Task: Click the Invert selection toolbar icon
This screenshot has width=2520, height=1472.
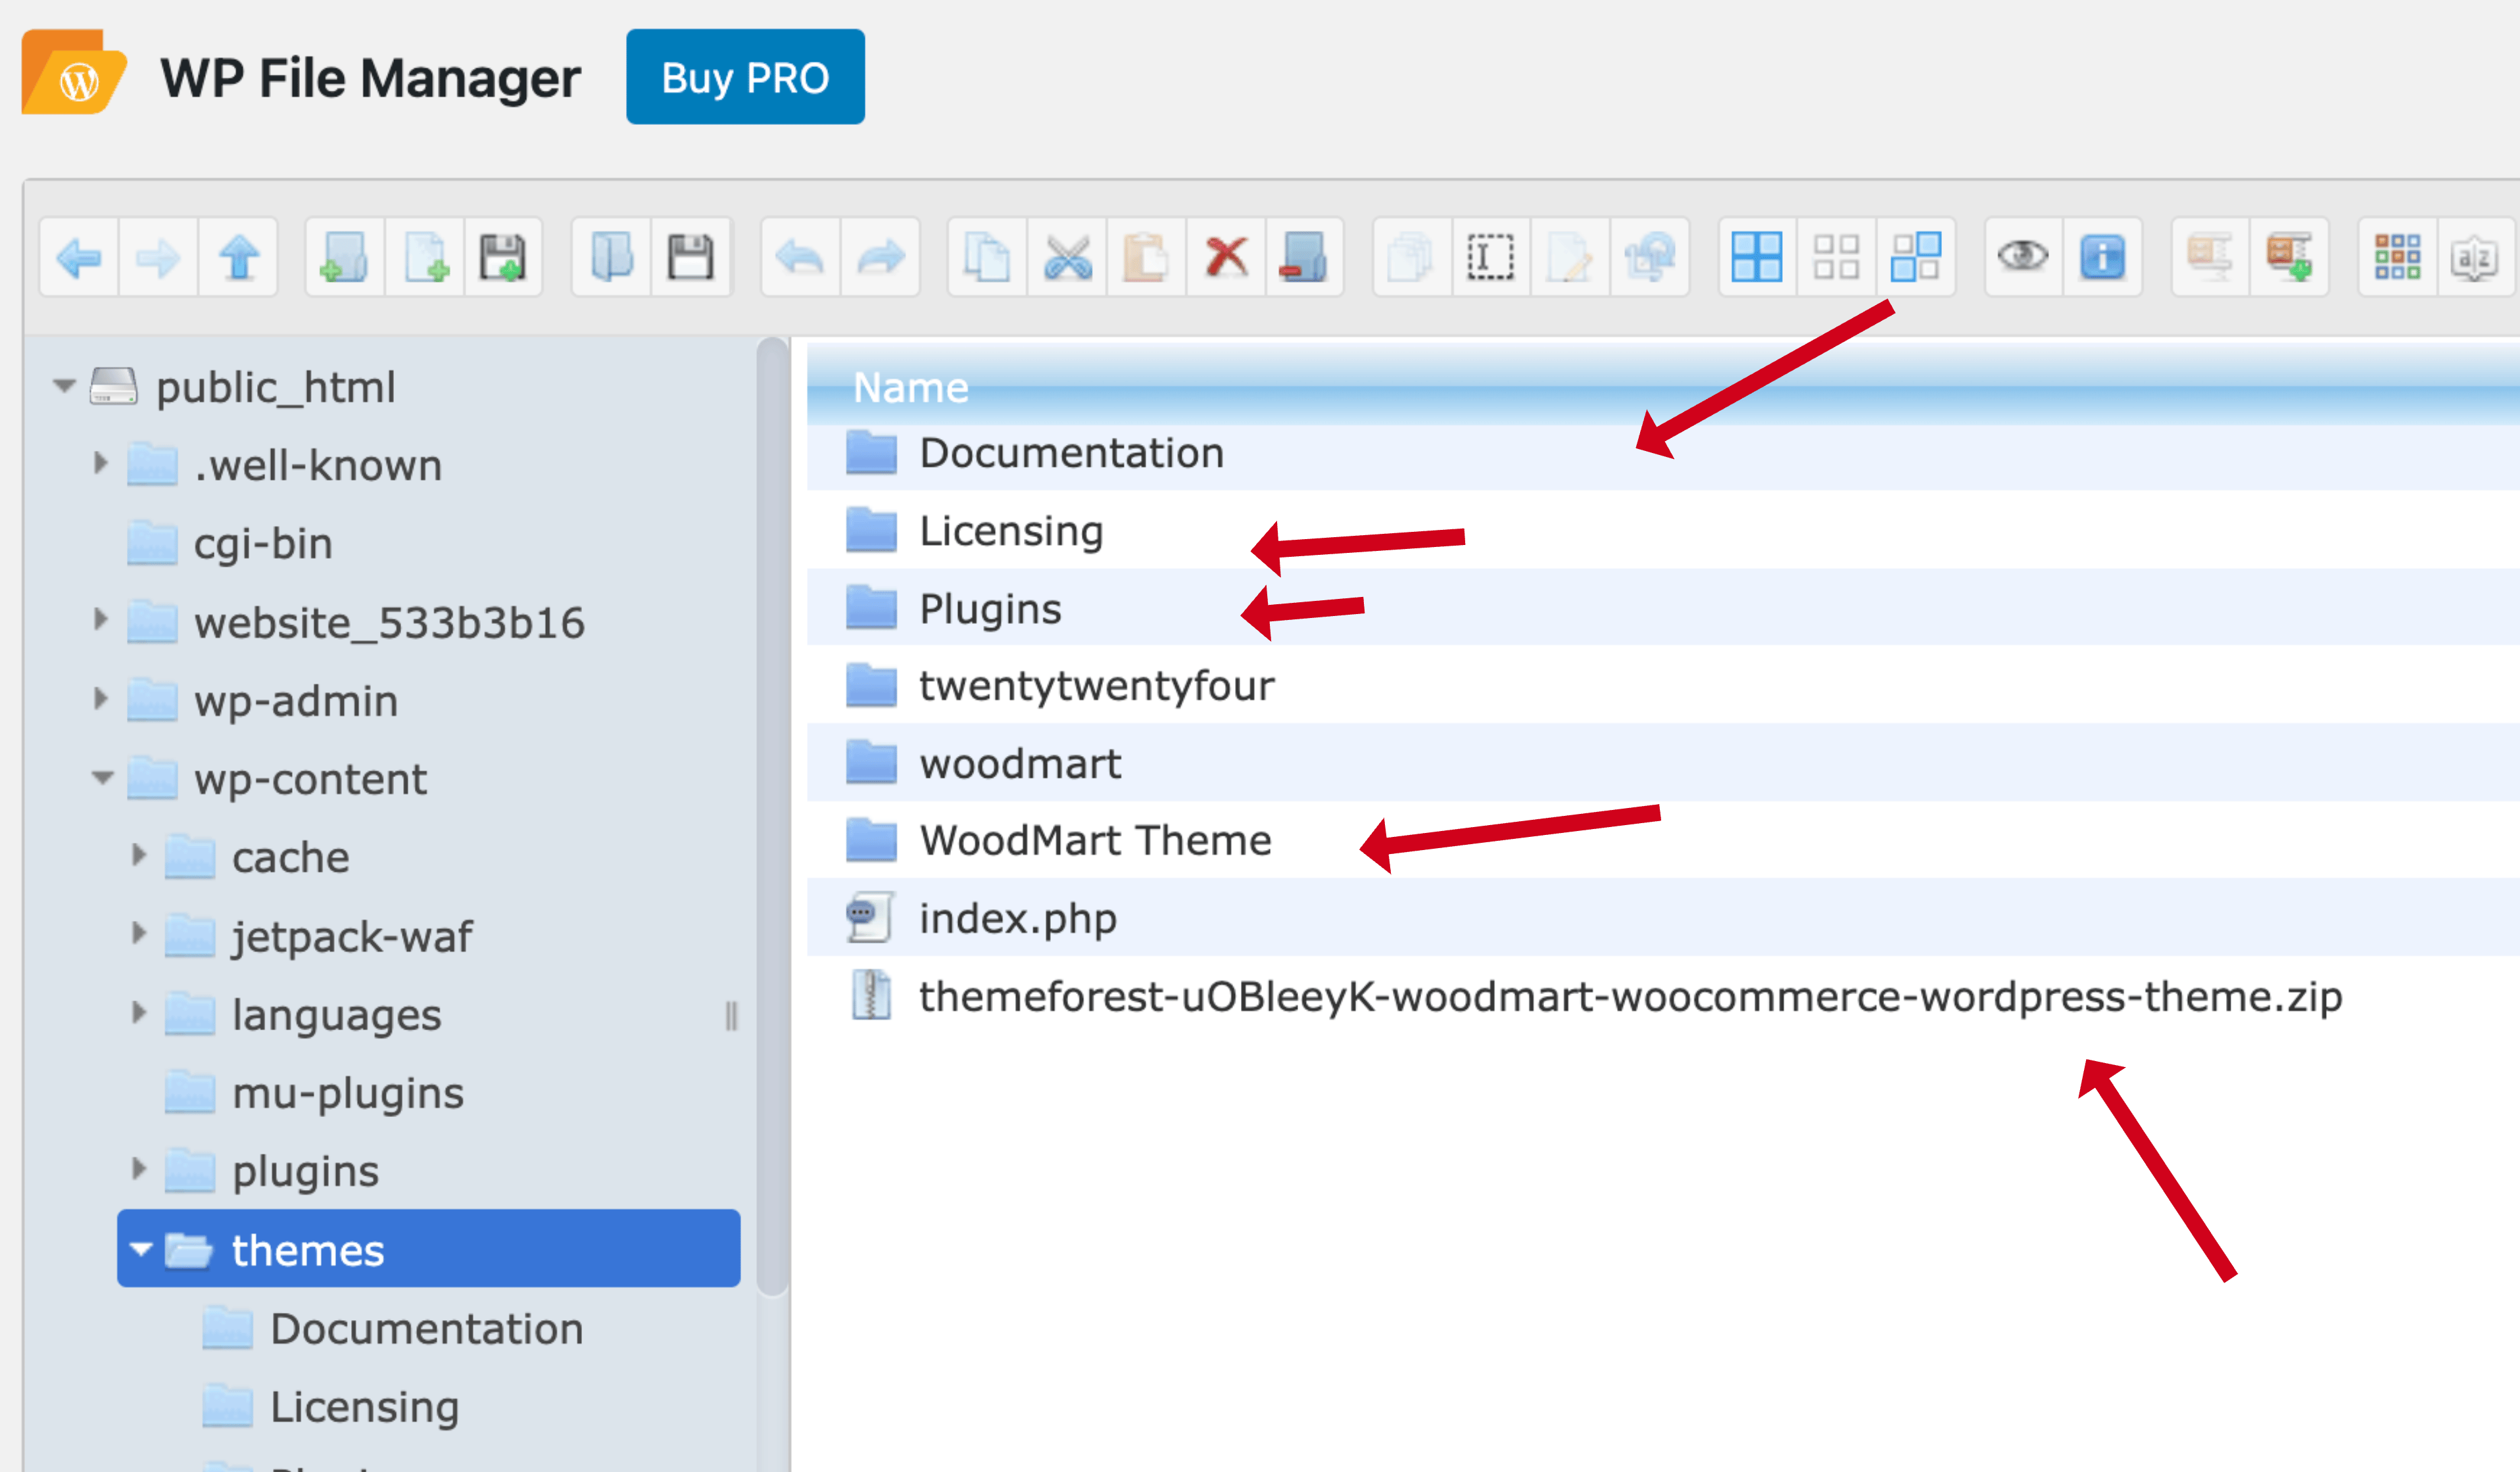Action: 1916,257
